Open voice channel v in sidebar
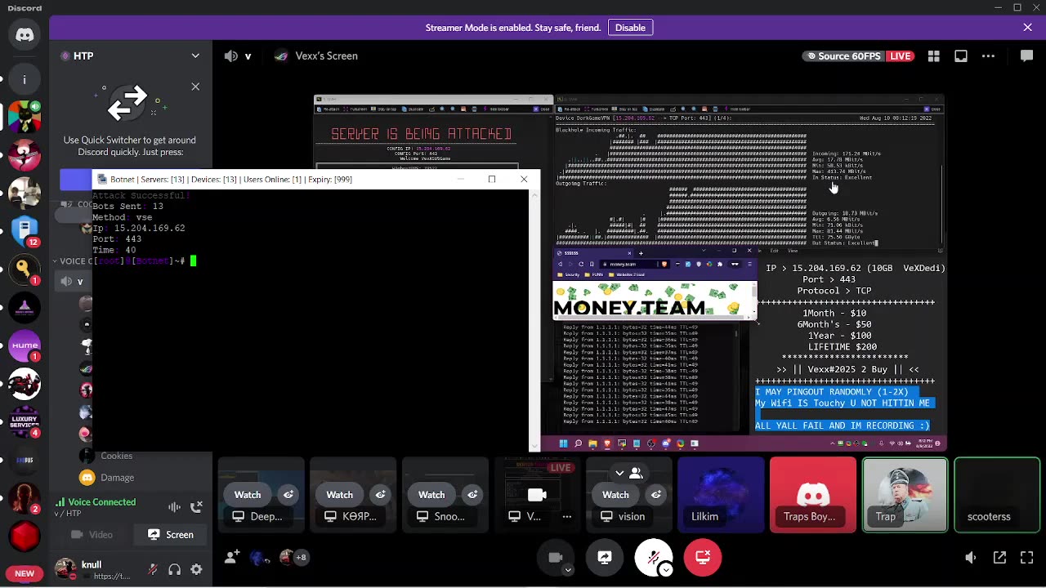1046x588 pixels. 72,281
